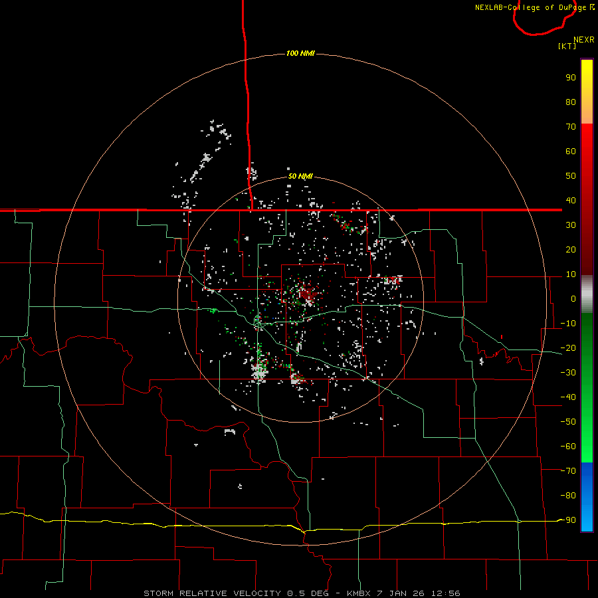
Task: Click the NEXR label above the color scale
Action: click(583, 40)
